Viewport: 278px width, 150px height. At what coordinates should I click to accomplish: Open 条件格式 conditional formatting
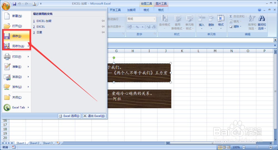tap(165, 22)
